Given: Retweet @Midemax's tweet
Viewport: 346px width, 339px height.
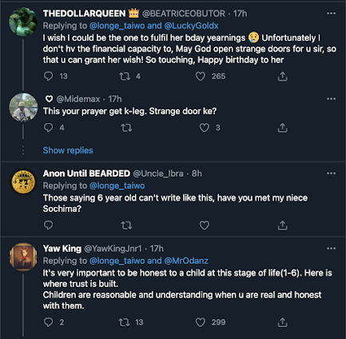Looking at the screenshot, I should [126, 128].
